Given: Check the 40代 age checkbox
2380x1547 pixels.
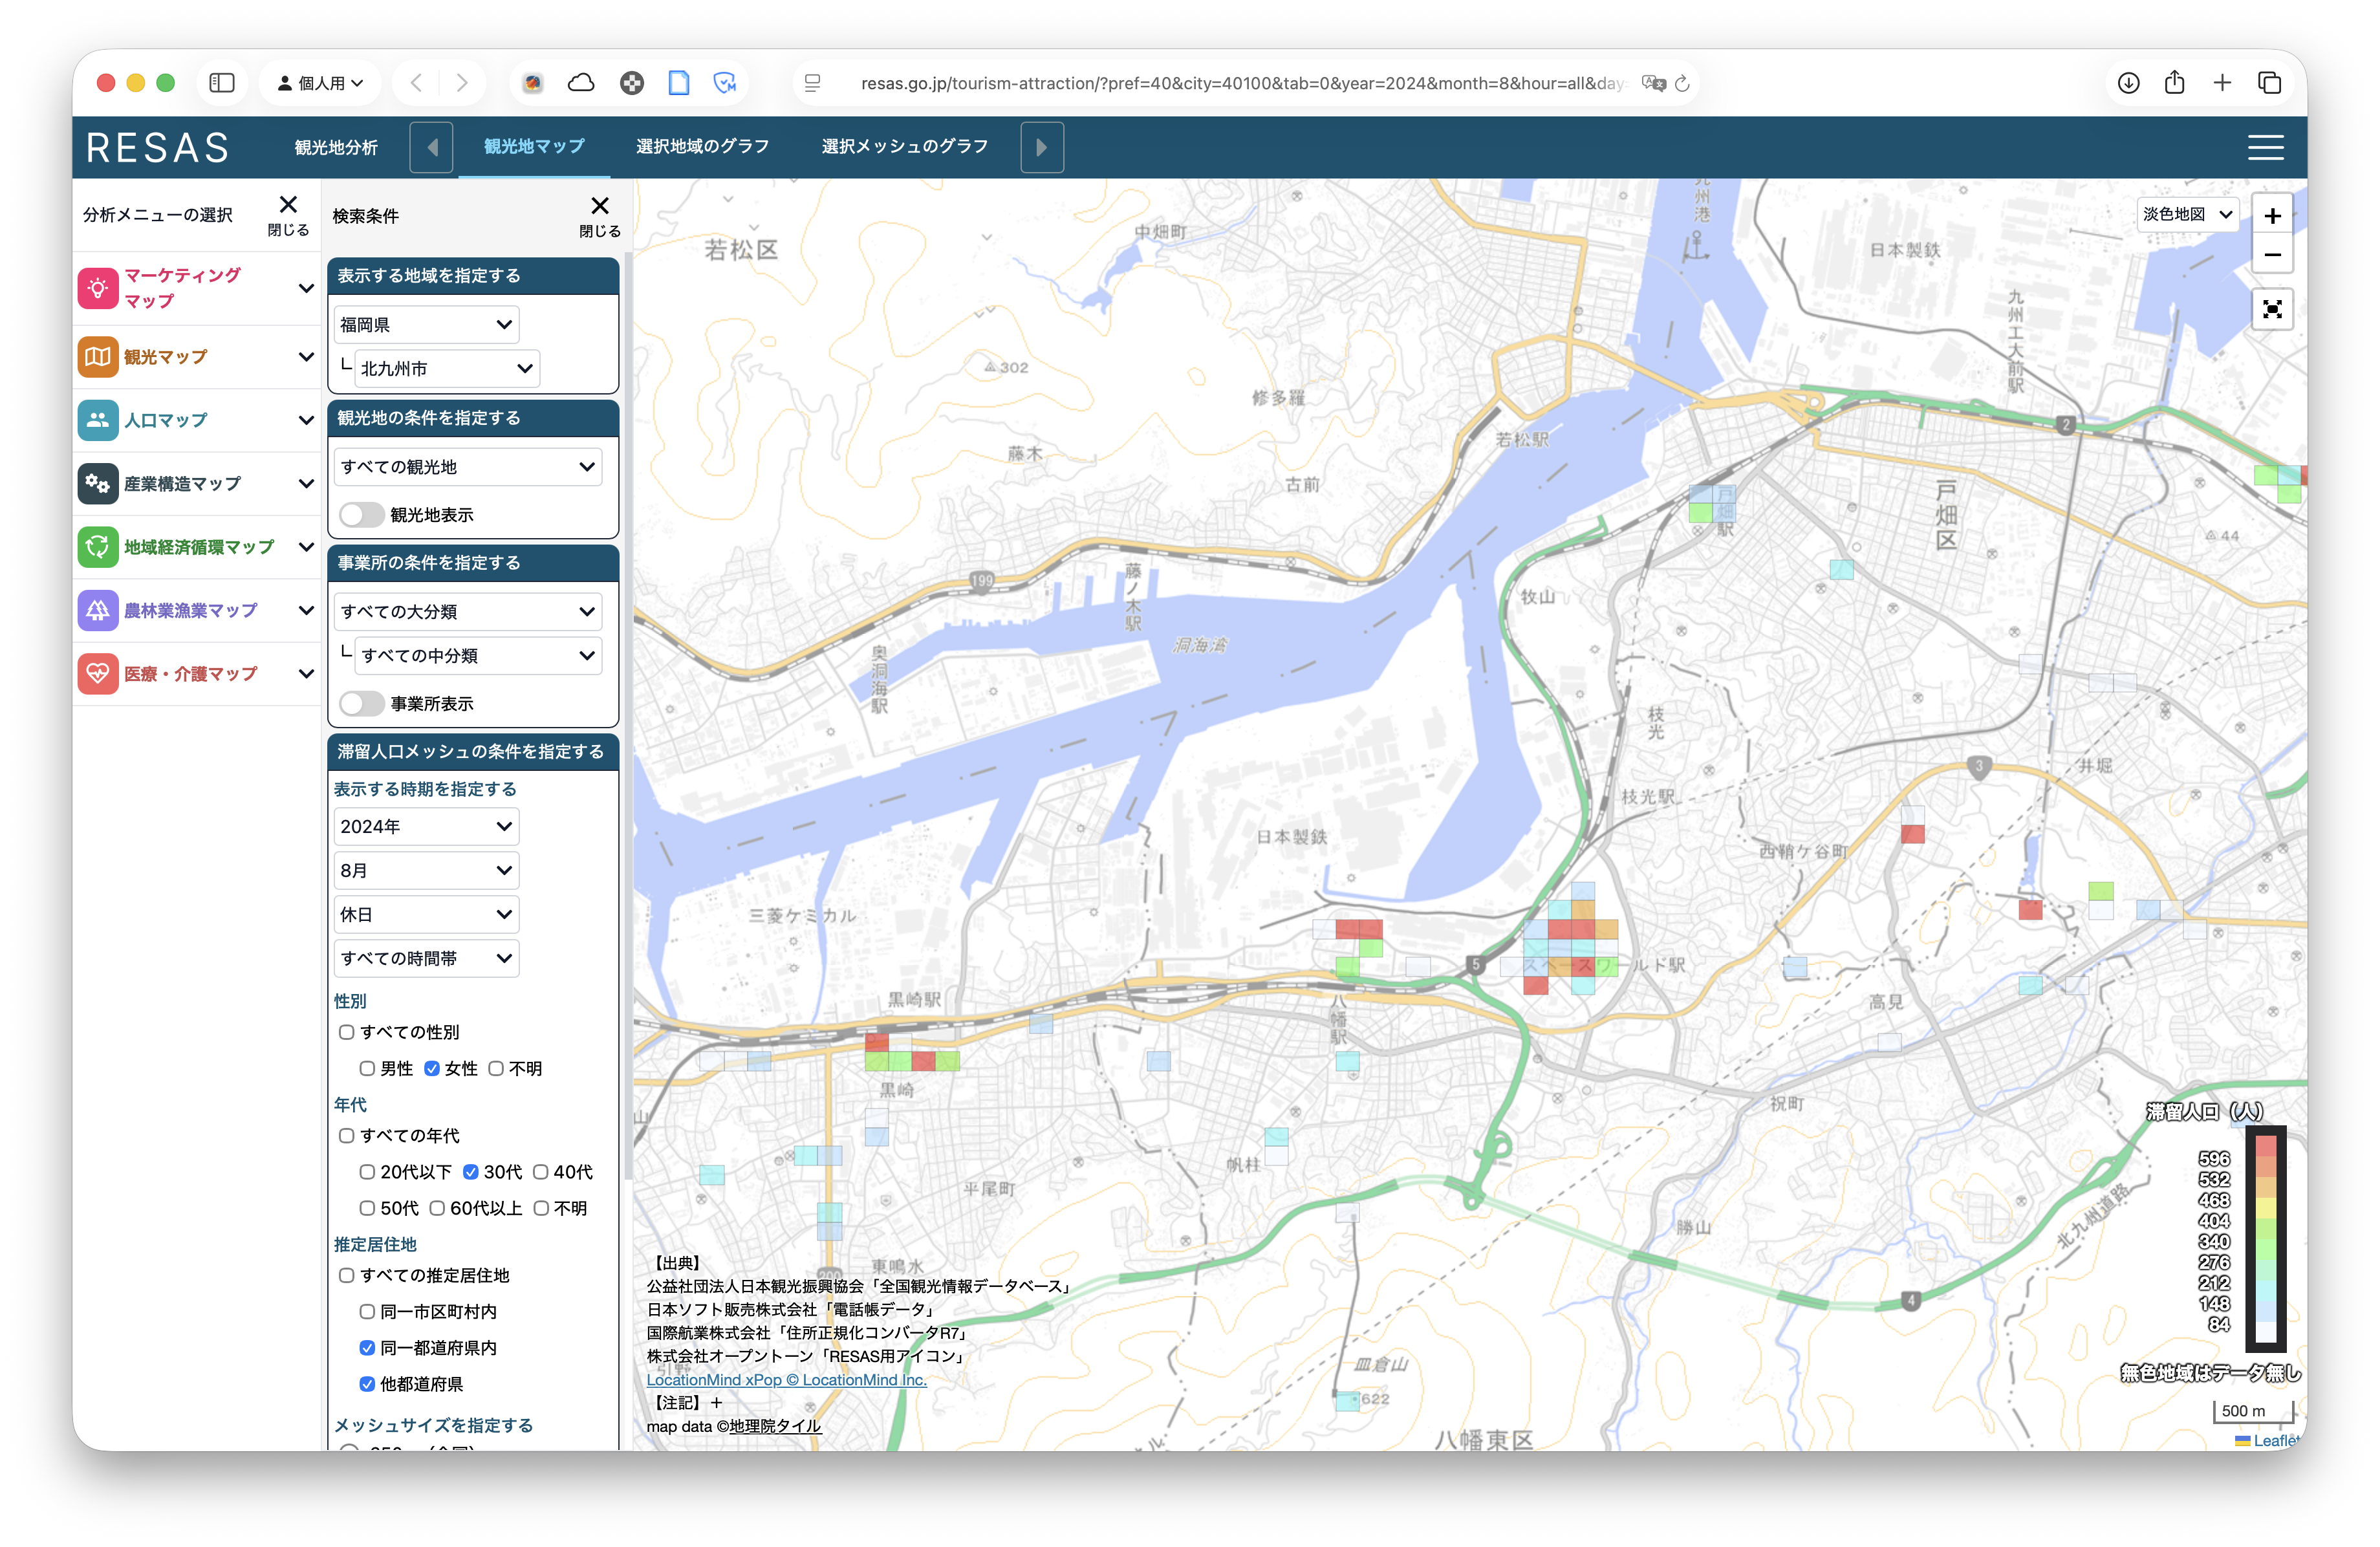Looking at the screenshot, I should pyautogui.click(x=540, y=1171).
